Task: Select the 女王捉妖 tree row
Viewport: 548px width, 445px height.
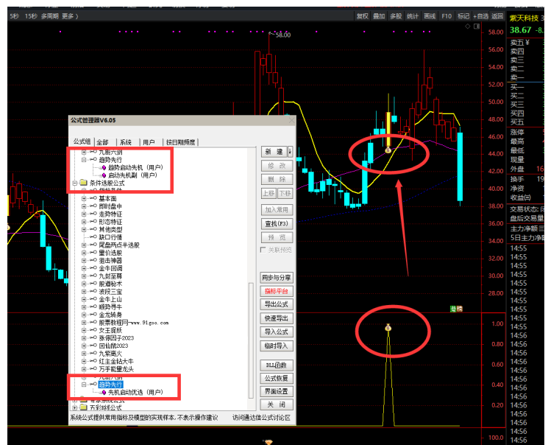Action: [x=110, y=330]
